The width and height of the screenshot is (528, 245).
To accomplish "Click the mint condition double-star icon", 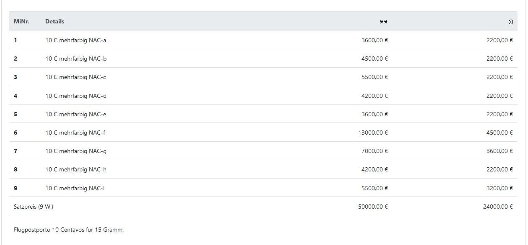I will [x=383, y=22].
